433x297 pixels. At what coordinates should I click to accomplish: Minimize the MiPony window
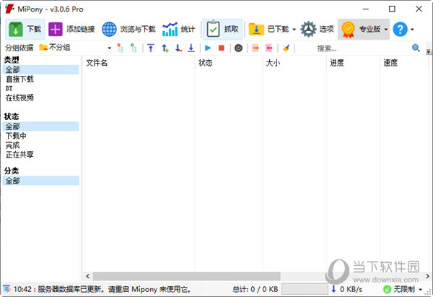[366, 9]
